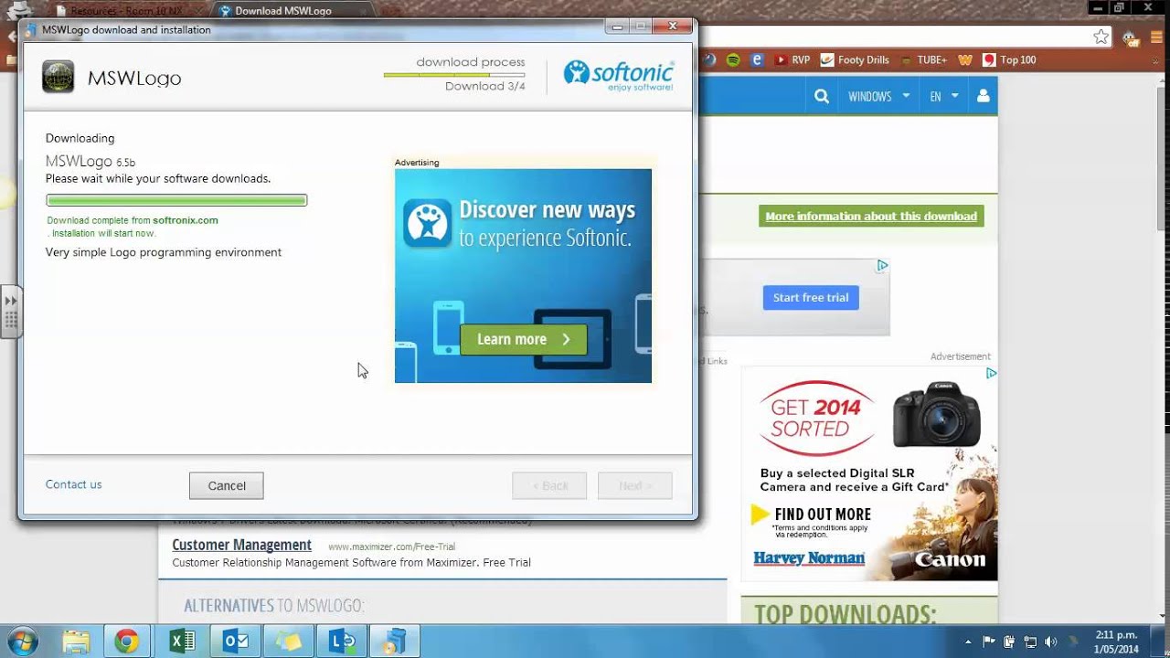The height and width of the screenshot is (658, 1170).
Task: Open the WINDOWS platform dropdown
Action: (878, 96)
